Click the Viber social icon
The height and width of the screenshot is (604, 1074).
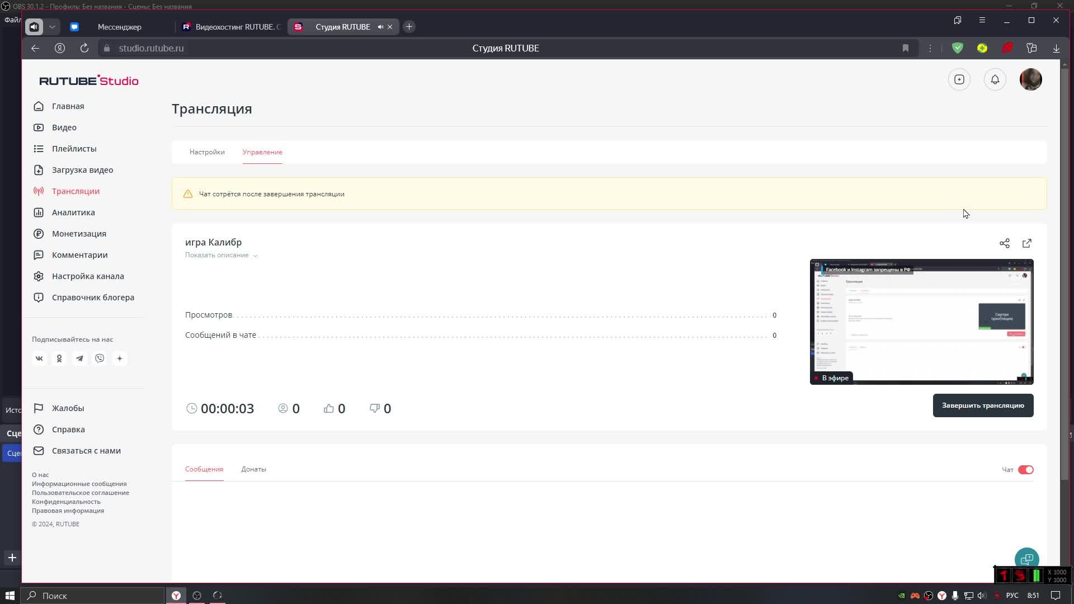[100, 358]
